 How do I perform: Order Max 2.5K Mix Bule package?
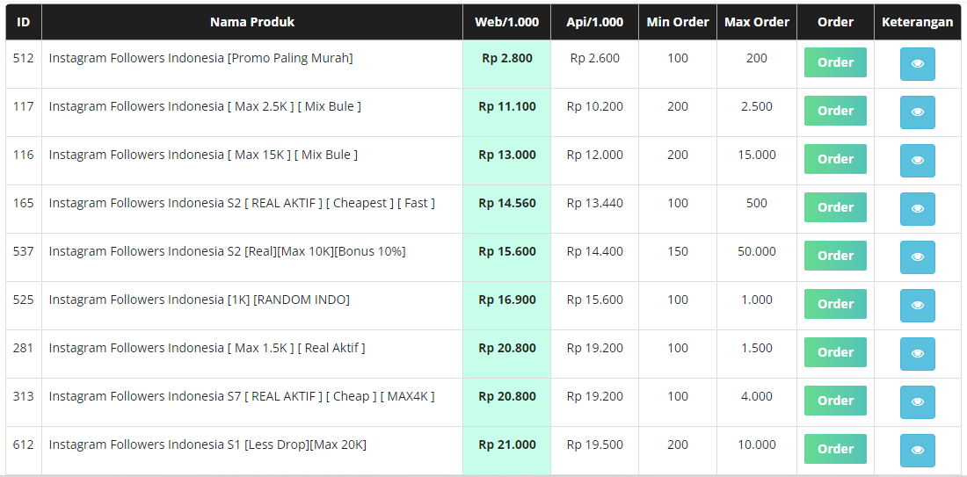[x=835, y=111]
